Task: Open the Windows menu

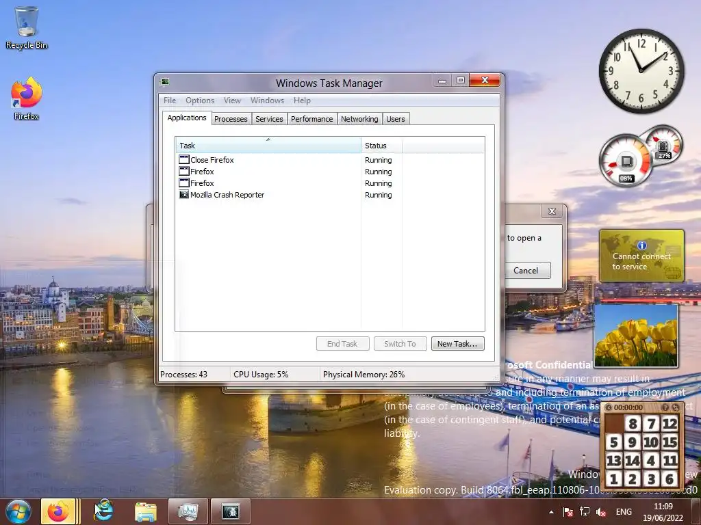Action: 267,100
